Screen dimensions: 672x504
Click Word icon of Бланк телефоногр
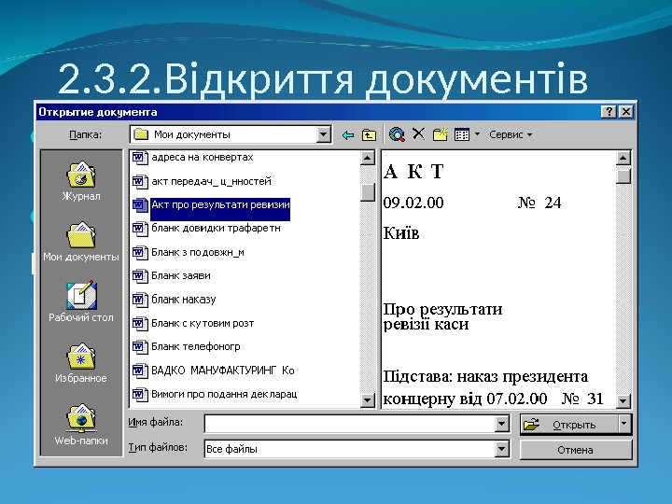pyautogui.click(x=139, y=346)
